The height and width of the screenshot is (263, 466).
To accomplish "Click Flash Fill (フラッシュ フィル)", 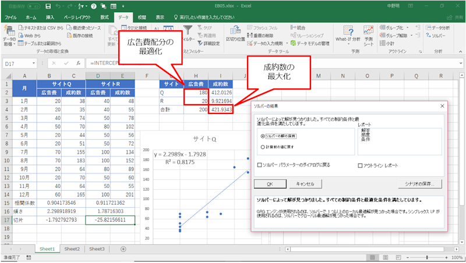I will point(262,28).
